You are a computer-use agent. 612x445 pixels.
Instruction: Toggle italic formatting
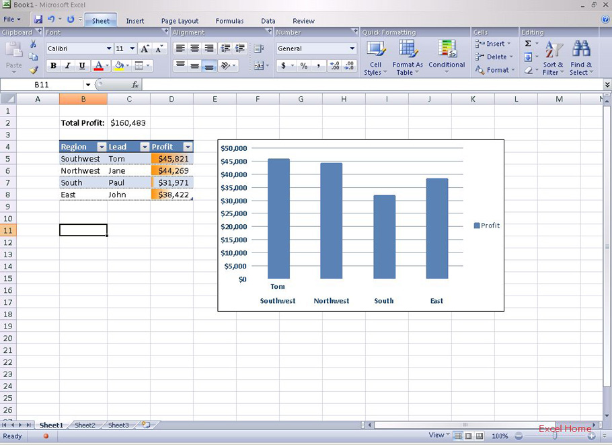tap(67, 66)
